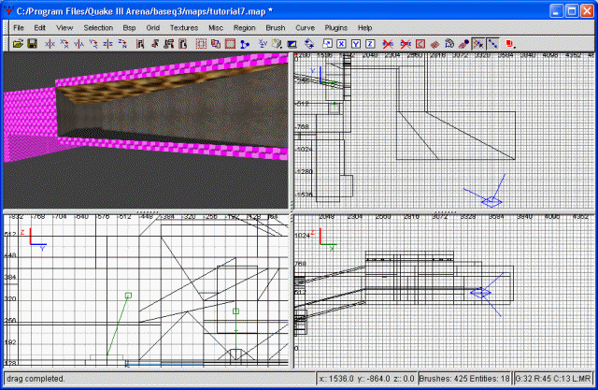Click the Select Inside icon
The width and height of the screenshot is (598, 390).
(x=183, y=44)
